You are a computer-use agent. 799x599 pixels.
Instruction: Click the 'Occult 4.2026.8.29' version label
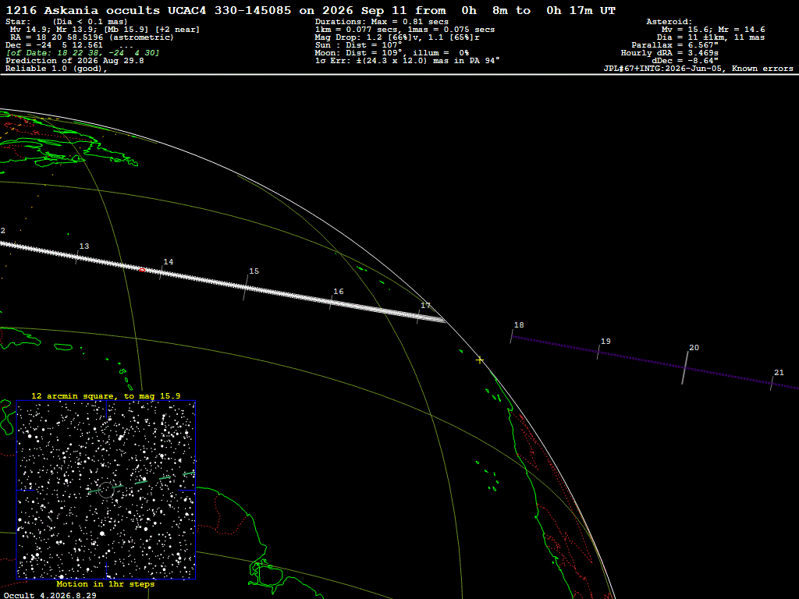[49, 595]
